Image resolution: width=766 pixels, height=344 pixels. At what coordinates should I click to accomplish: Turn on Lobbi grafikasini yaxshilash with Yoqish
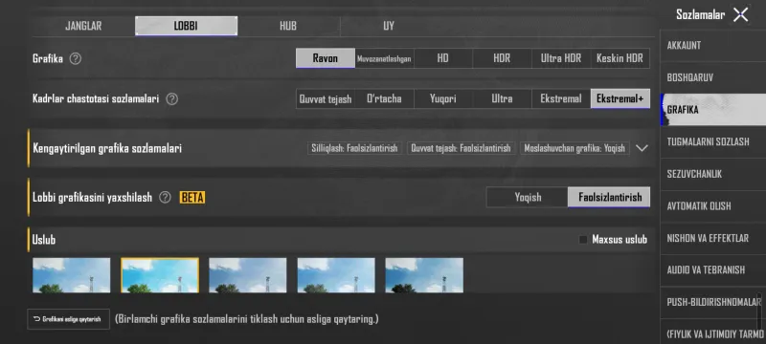pyautogui.click(x=528, y=198)
